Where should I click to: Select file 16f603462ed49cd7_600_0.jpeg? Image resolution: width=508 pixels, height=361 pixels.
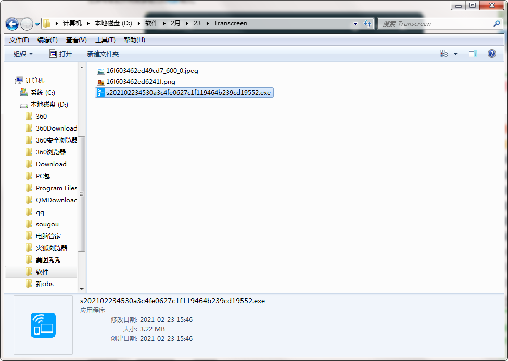coord(153,71)
